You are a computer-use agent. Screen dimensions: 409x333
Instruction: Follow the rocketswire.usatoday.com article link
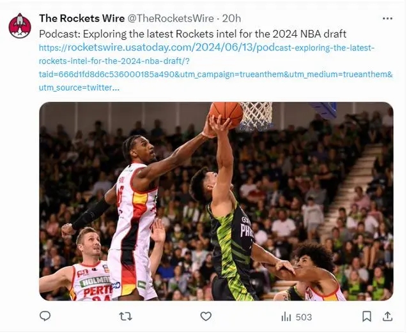pyautogui.click(x=215, y=68)
